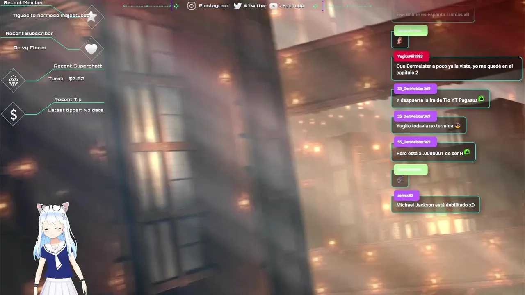Viewport: 525px width, 295px height.
Task: Click the face emote below the top green username badge
Action: [400, 41]
